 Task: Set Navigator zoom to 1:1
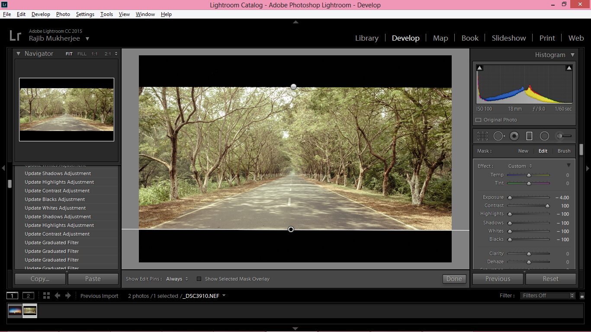(x=94, y=54)
